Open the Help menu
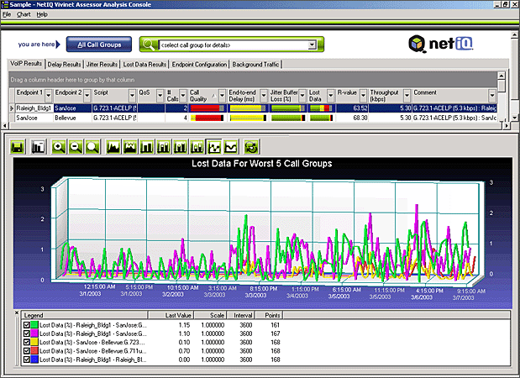520x378 pixels. coord(42,14)
